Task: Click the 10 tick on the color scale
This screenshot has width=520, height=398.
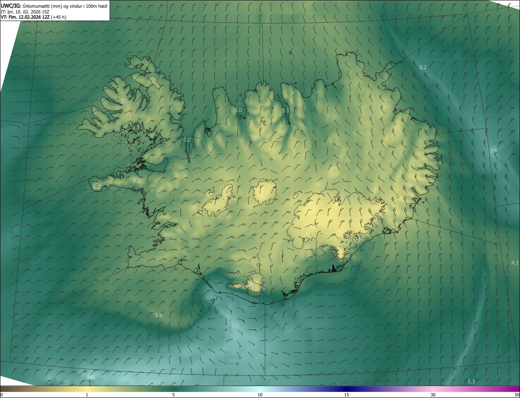Action: [x=260, y=395]
